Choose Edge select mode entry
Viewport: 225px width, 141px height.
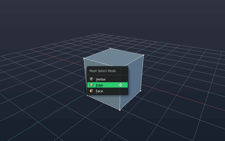[108, 85]
